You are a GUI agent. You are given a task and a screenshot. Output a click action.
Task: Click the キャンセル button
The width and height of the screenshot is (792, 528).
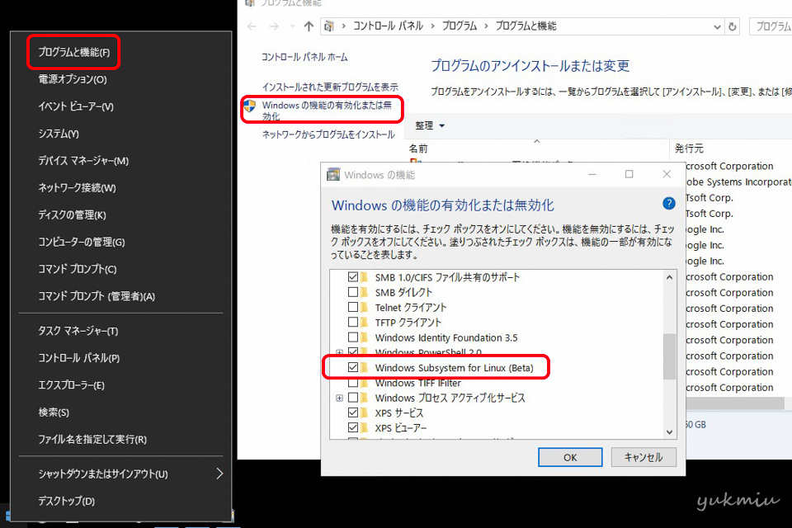(643, 457)
